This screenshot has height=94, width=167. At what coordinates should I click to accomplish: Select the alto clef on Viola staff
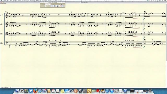pos(7,34)
